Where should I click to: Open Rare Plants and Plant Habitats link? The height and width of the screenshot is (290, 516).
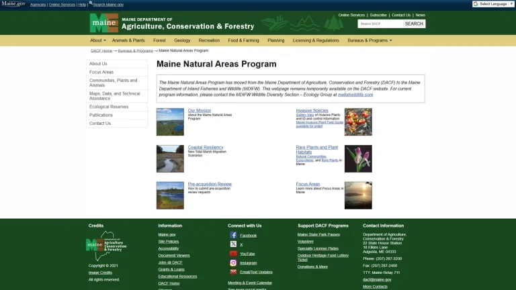click(x=316, y=150)
